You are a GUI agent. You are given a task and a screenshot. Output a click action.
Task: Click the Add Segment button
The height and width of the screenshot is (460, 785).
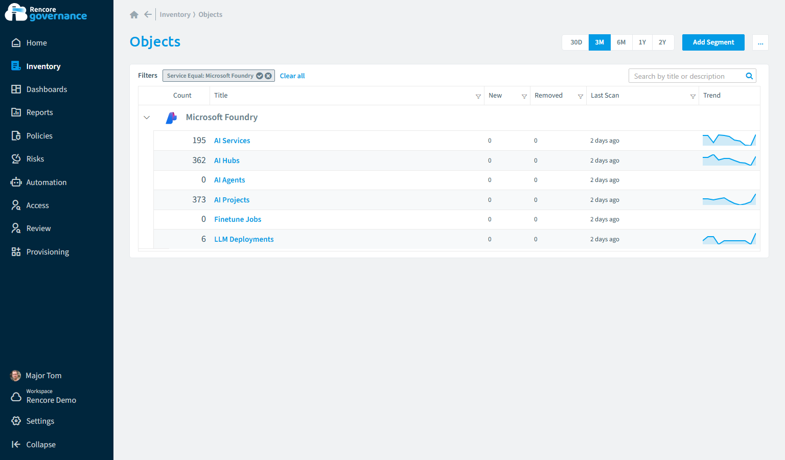tap(713, 42)
